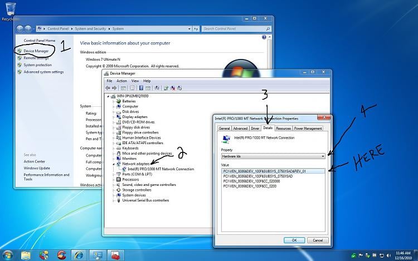
Task: Click OK button in Properties dialog
Action: click(x=294, y=240)
